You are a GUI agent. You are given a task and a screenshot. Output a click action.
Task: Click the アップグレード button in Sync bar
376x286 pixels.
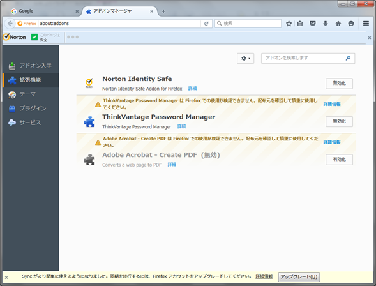click(299, 277)
